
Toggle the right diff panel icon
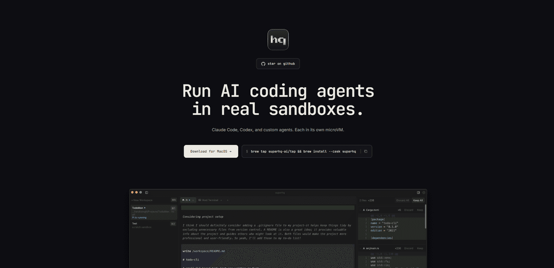pos(418,193)
